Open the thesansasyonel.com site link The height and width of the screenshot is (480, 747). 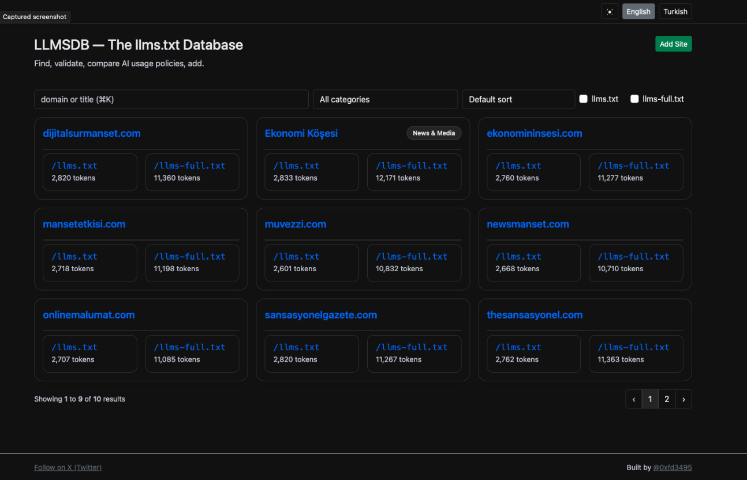click(535, 315)
